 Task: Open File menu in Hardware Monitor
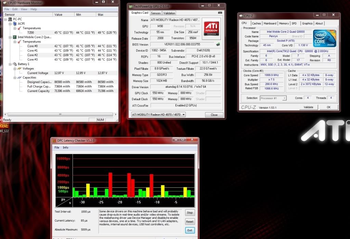pos(7,9)
